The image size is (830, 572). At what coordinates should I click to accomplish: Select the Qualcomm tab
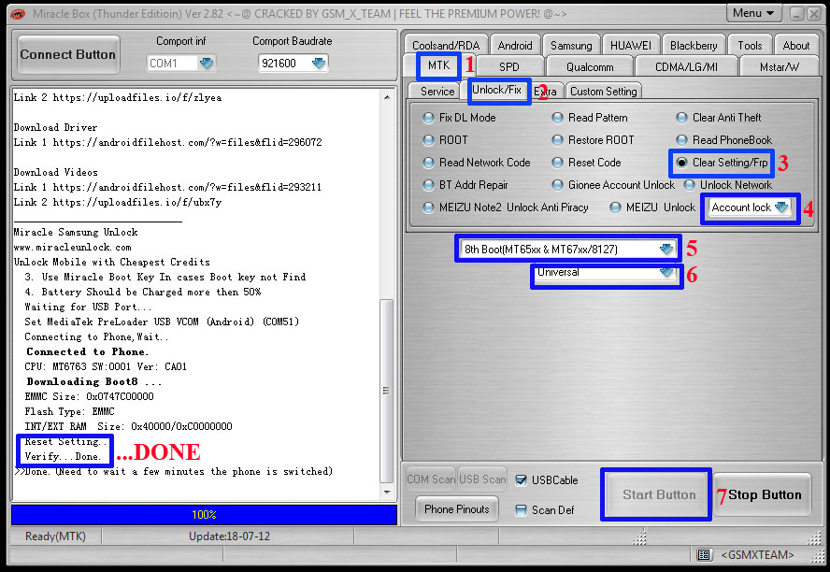click(590, 67)
